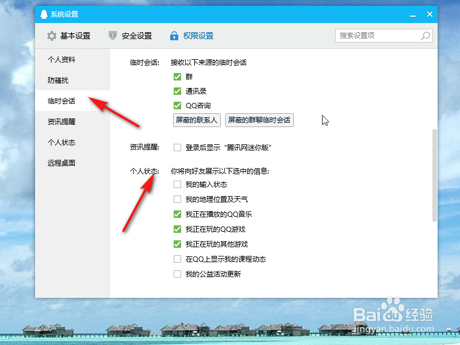Image resolution: width=460 pixels, height=345 pixels.
Task: Close the 系统设置 window
Action: (x=430, y=14)
